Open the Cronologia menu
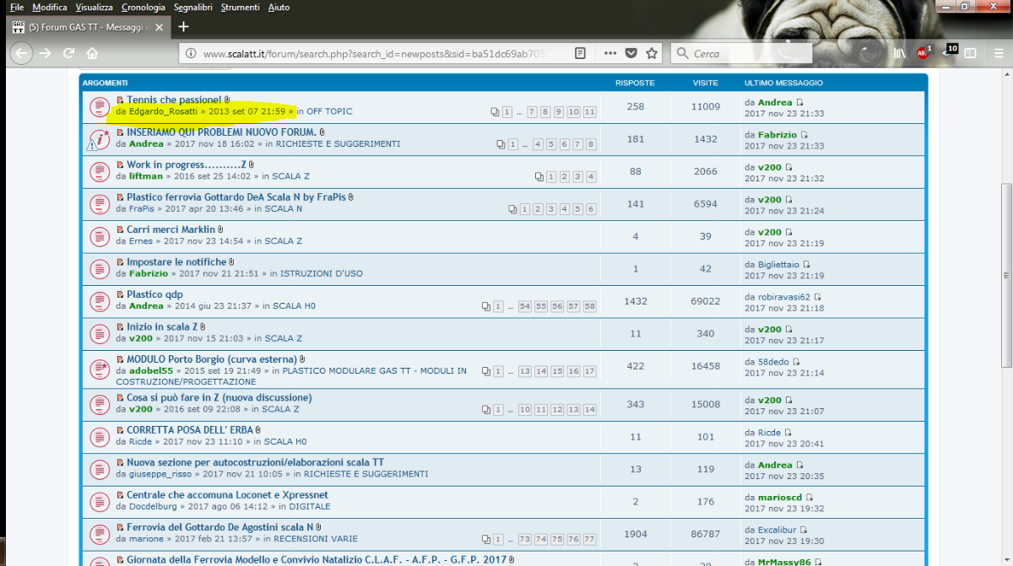1013x566 pixels. 144,7
